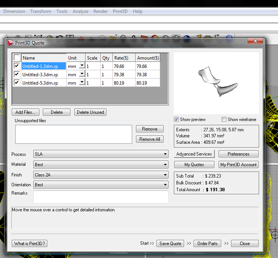
Task: Click the Unit column header
Action: point(76,58)
